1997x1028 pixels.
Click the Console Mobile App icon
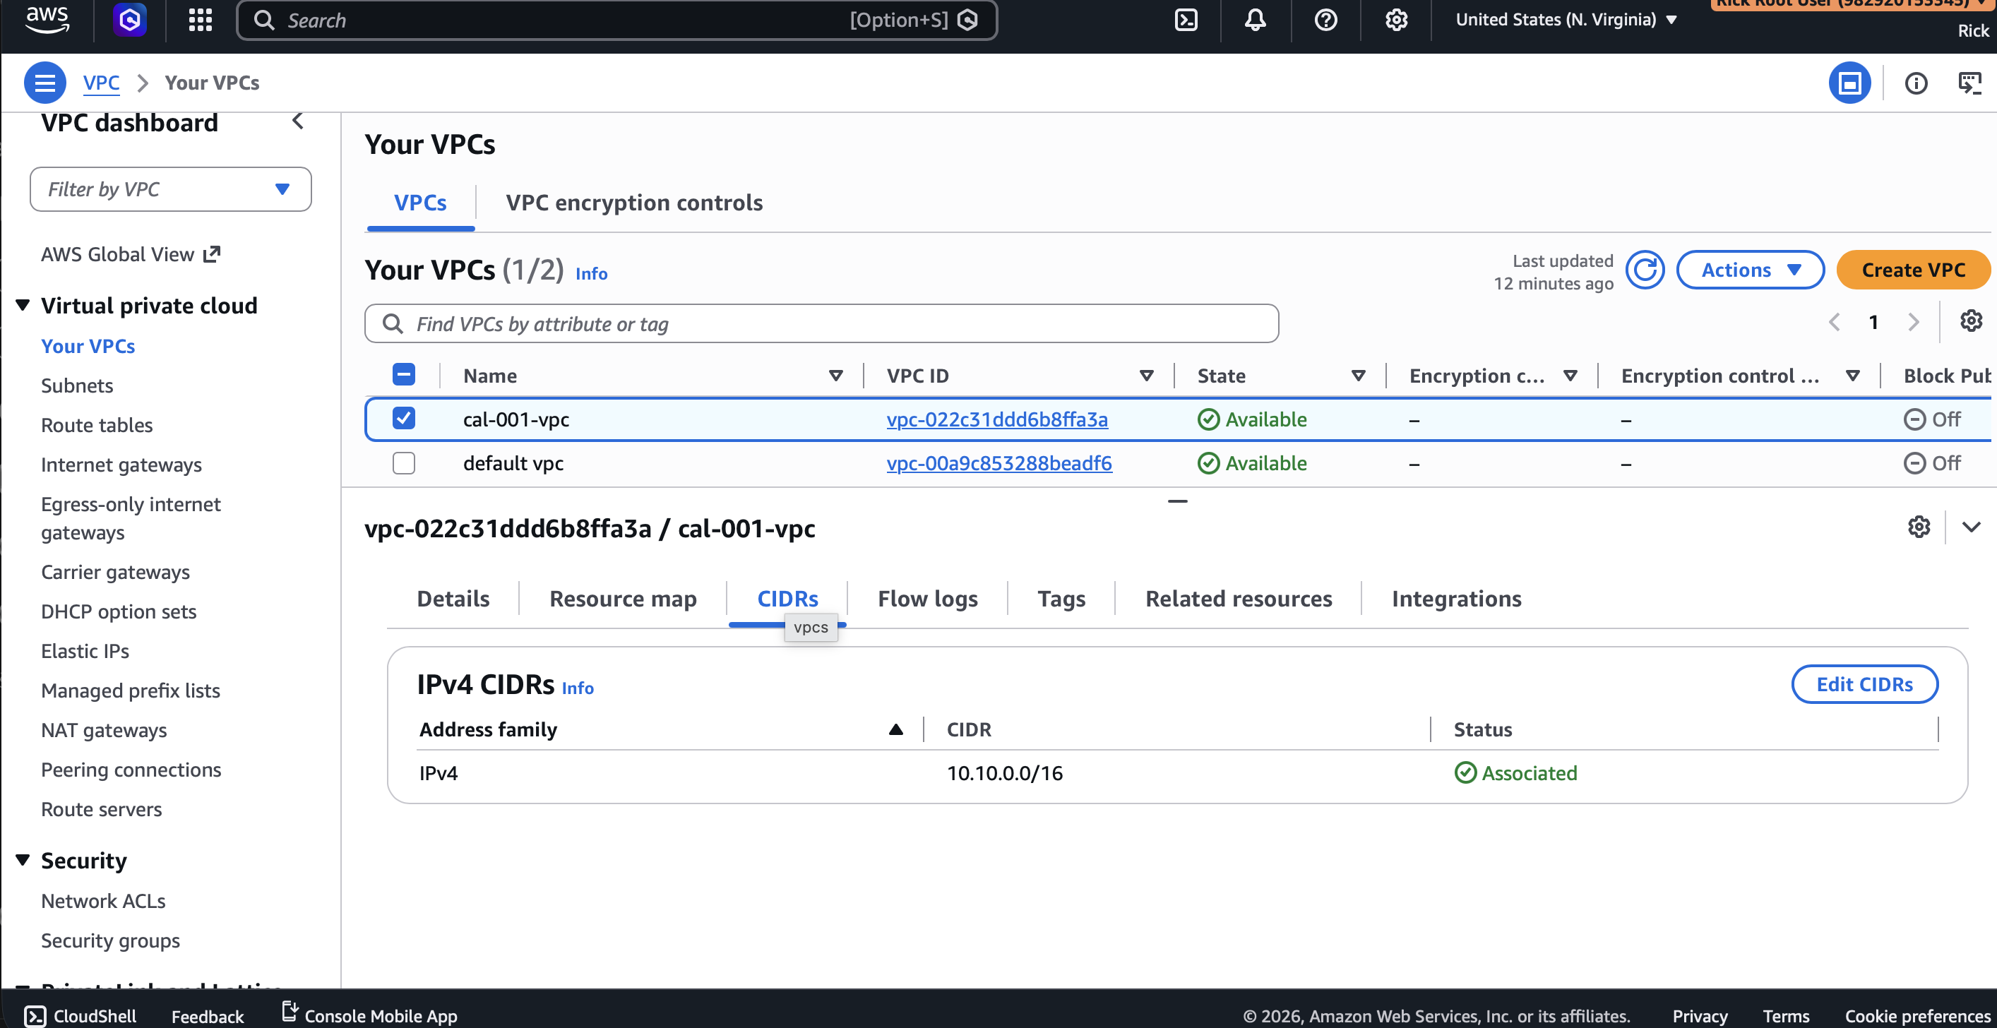pos(289,1011)
